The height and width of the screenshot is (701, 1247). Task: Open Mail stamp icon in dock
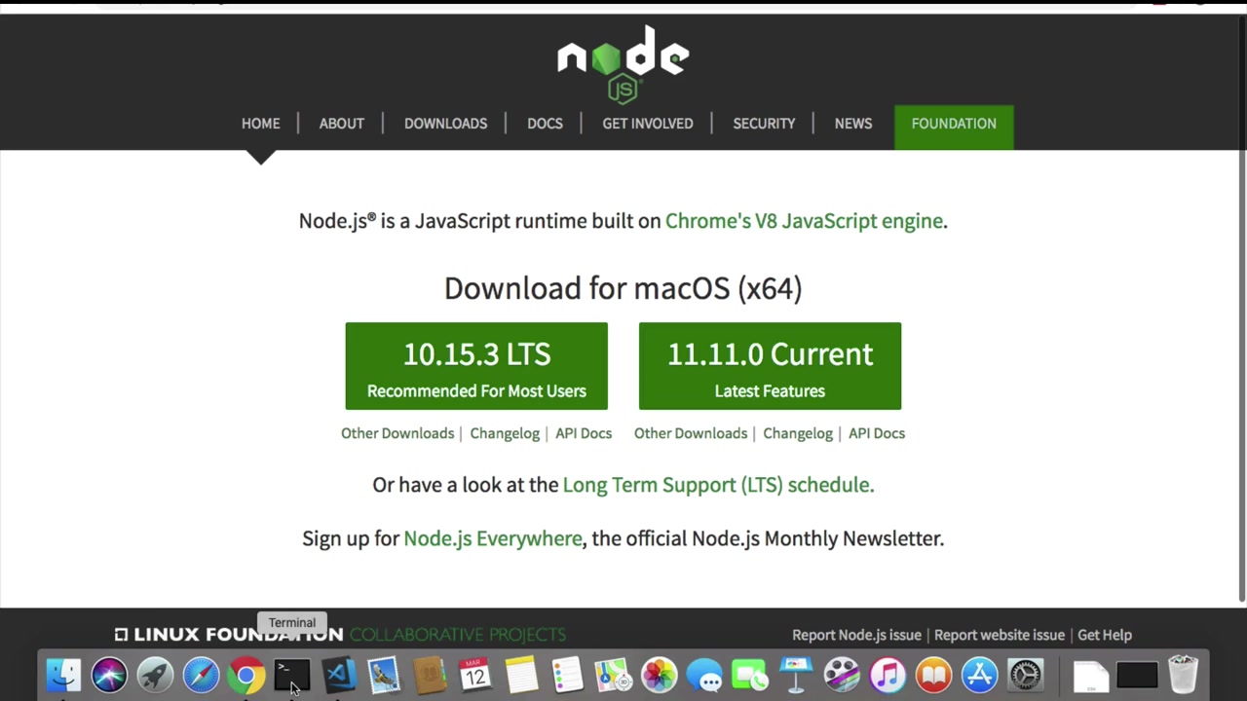pyautogui.click(x=384, y=675)
